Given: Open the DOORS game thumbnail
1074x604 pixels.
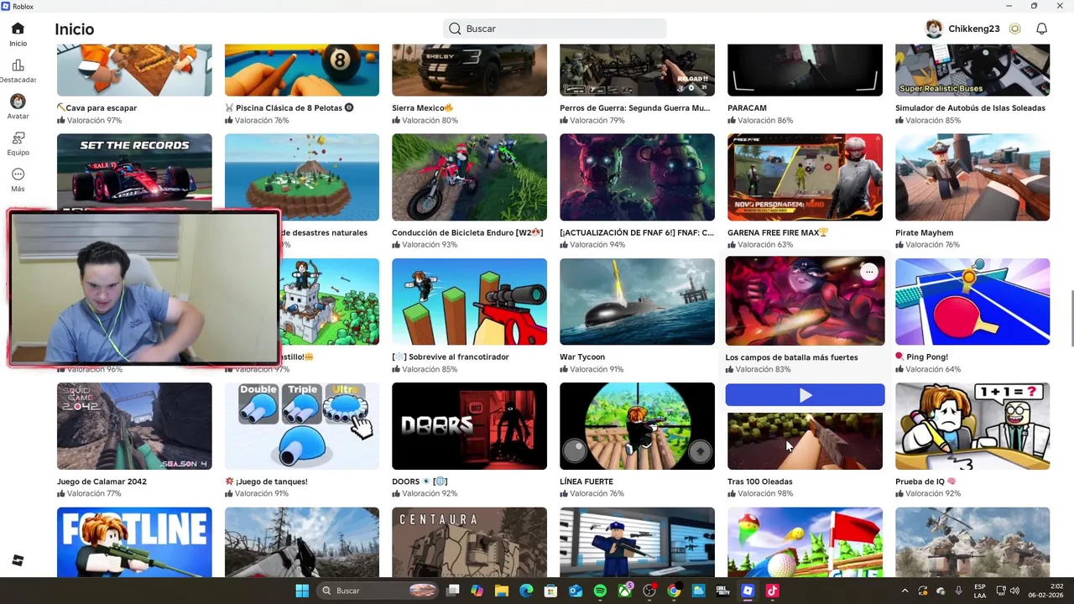Looking at the screenshot, I should point(469,426).
